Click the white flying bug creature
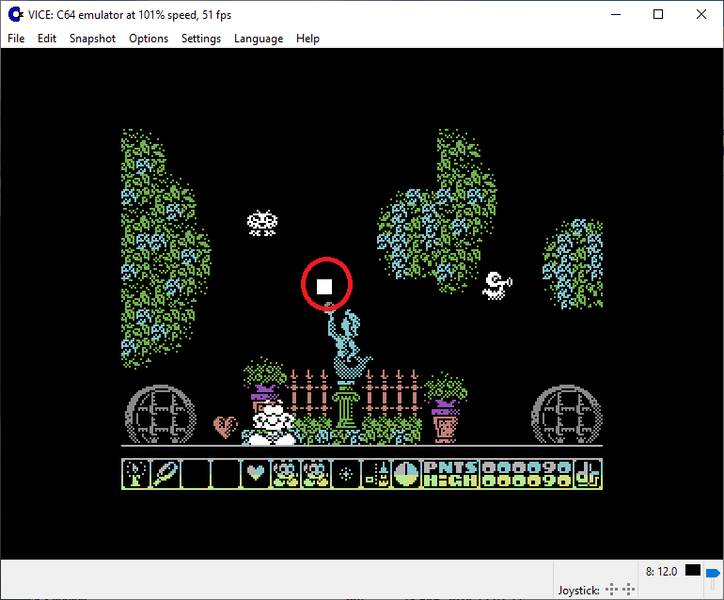724x600 pixels. click(x=262, y=223)
